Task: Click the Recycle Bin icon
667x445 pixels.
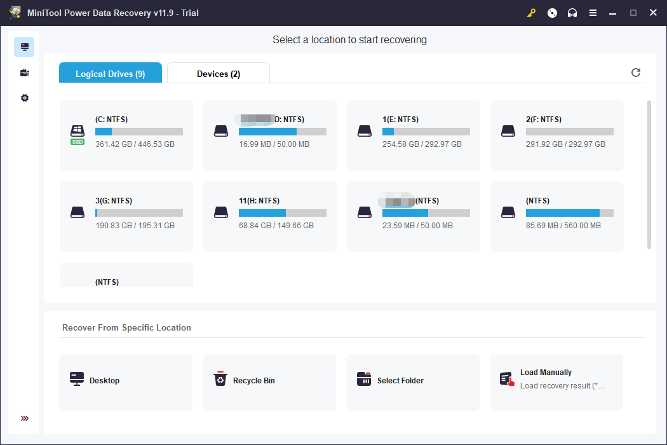Action: point(220,378)
